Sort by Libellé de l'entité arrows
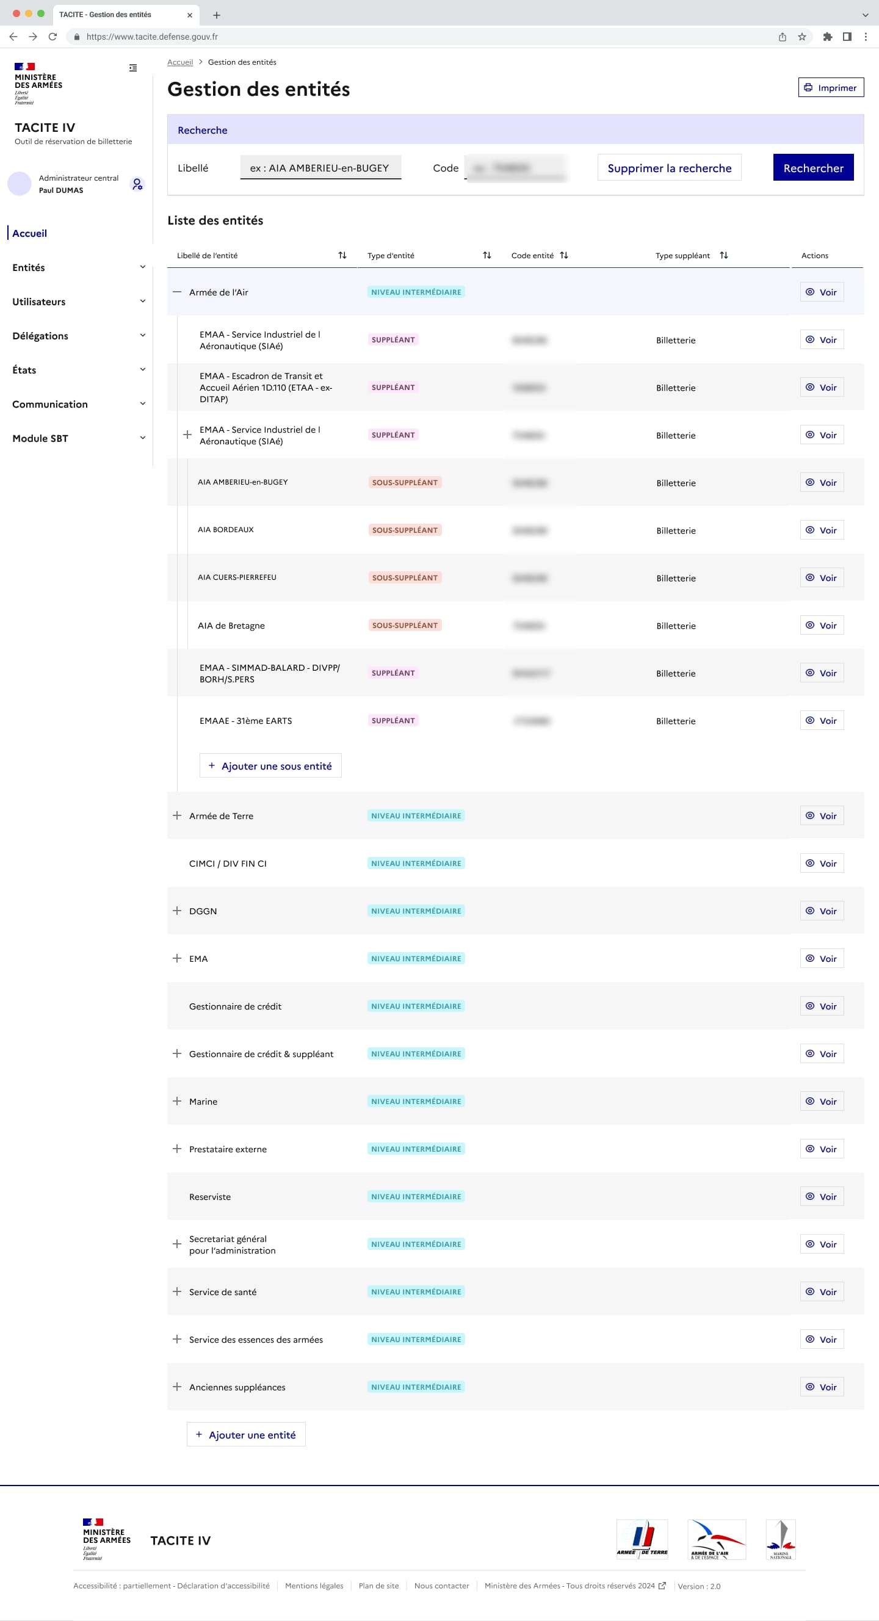Image resolution: width=879 pixels, height=1621 pixels. (342, 256)
